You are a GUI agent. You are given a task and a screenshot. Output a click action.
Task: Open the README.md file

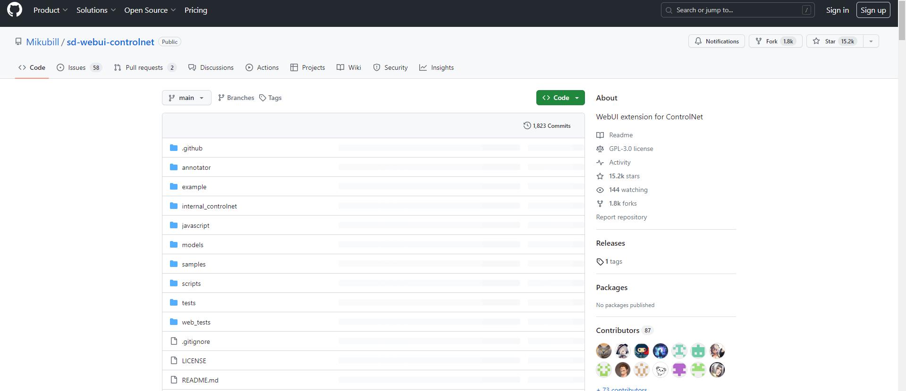(x=200, y=380)
